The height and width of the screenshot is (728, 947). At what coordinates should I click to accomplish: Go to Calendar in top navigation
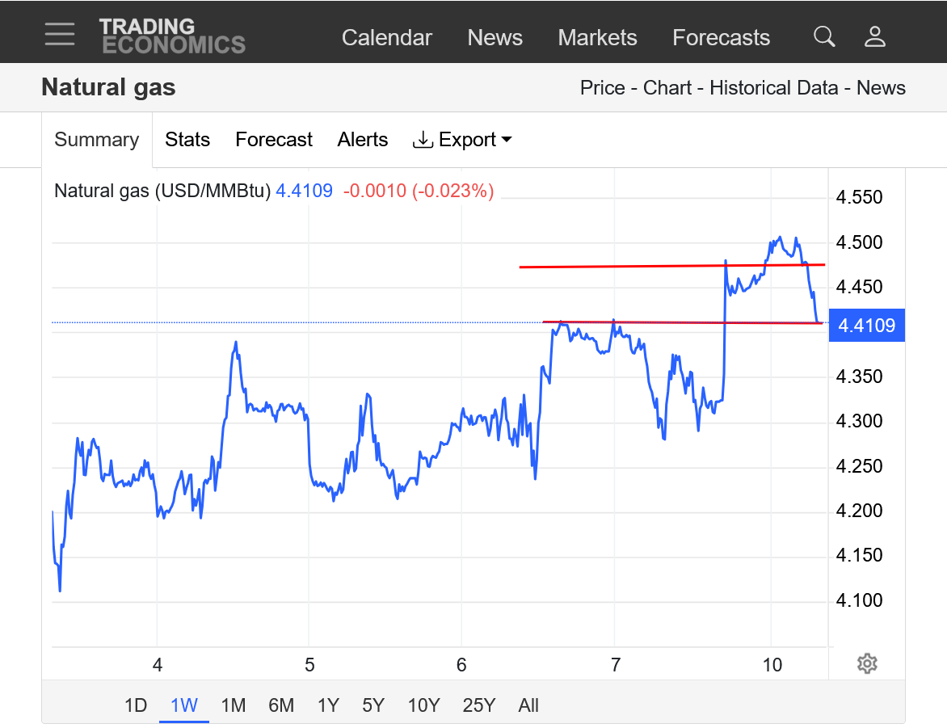[386, 38]
